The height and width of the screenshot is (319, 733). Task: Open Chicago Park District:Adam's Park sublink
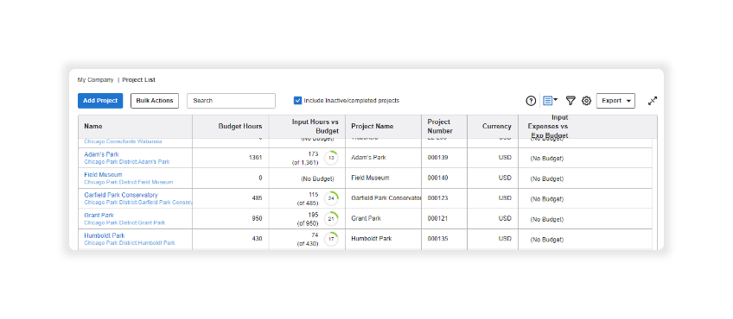(127, 162)
